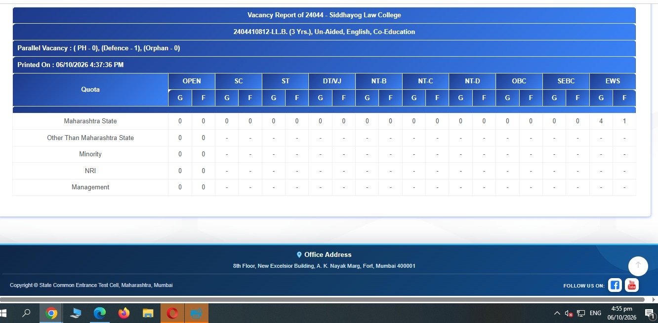Click the Vacancy Report of 24044 title
This screenshot has height=323, width=658.
click(324, 15)
